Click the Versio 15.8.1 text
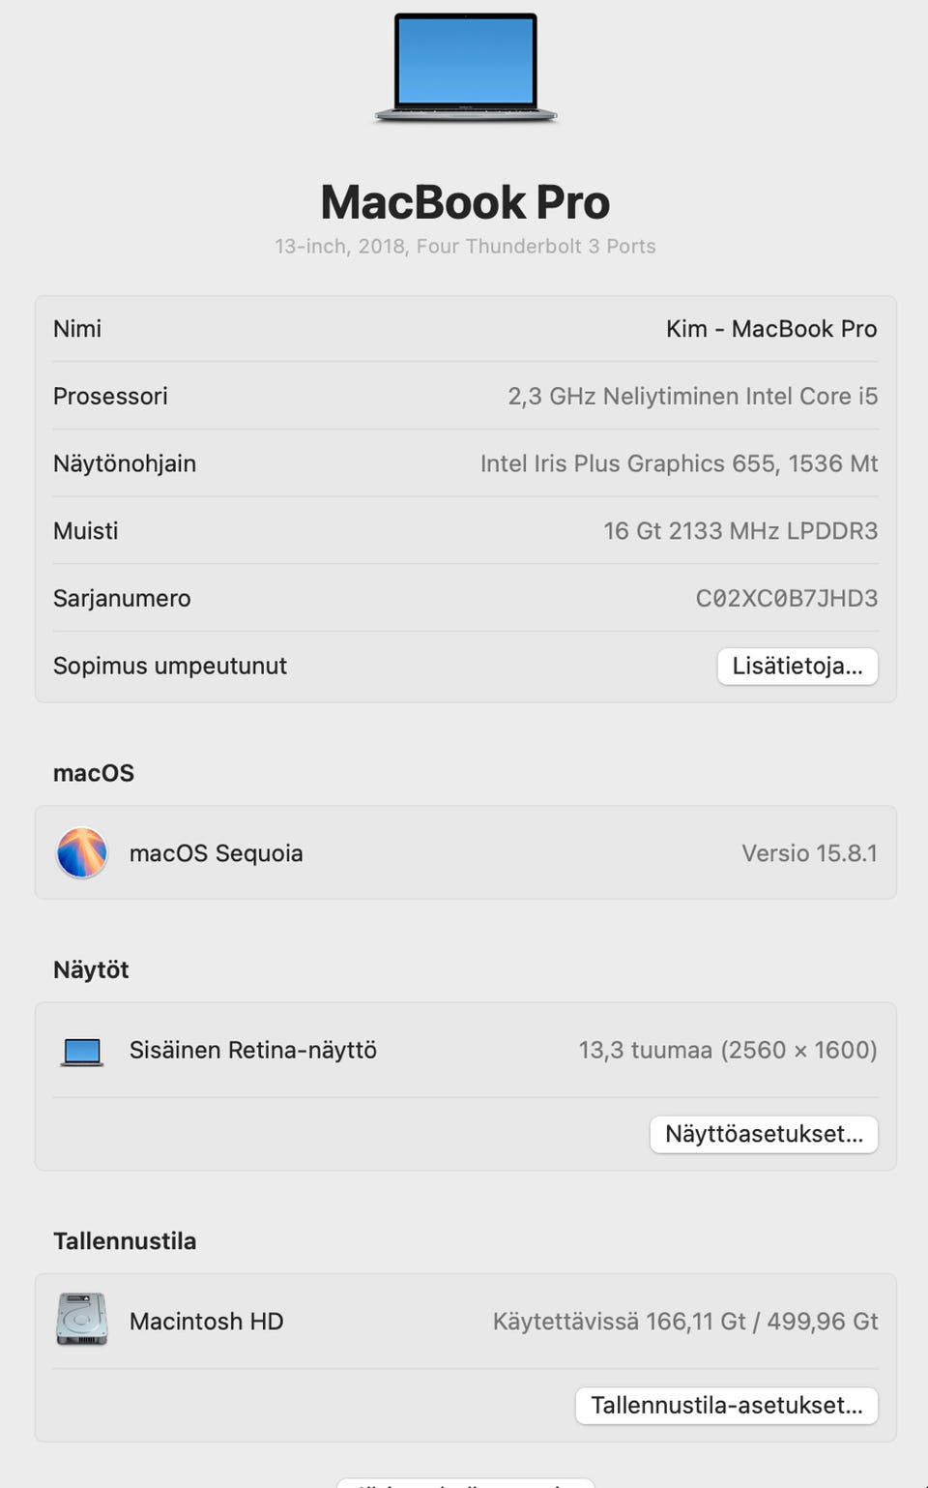928x1488 pixels. tap(810, 853)
